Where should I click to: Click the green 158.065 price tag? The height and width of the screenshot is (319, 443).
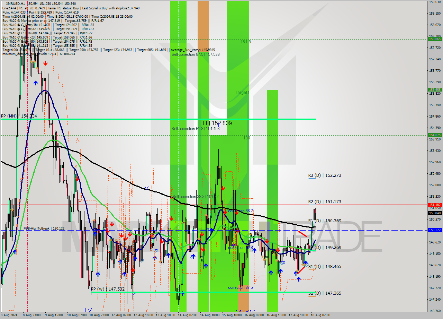click(434, 39)
